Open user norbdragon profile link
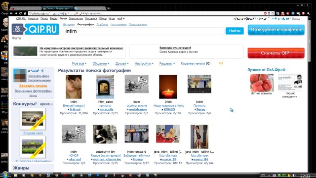The width and height of the screenshot is (316, 178). point(138,109)
